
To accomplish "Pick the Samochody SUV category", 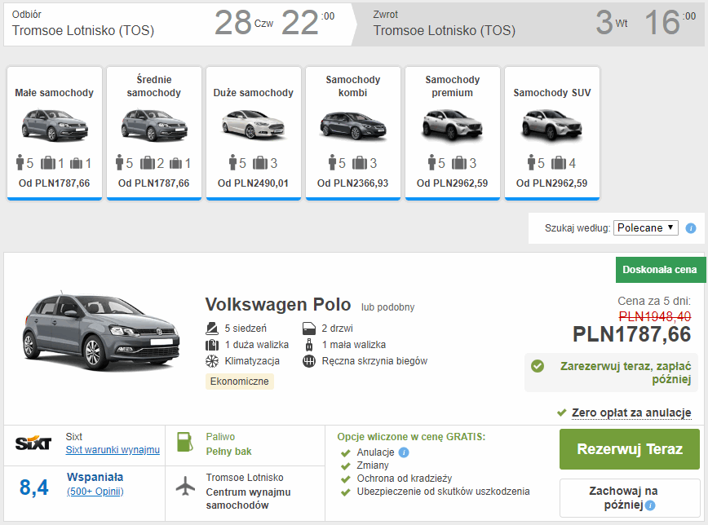I will [x=552, y=133].
